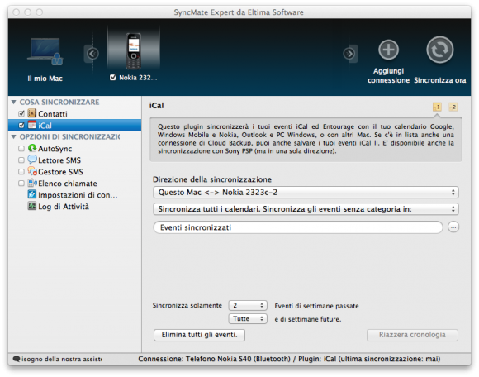Open the Sincronizza tutti i calendari dropdown
Image resolution: width=479 pixels, height=377 pixels.
pos(306,209)
